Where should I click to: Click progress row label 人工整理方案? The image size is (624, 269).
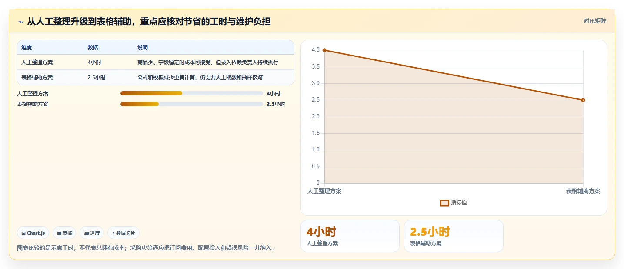(33, 93)
